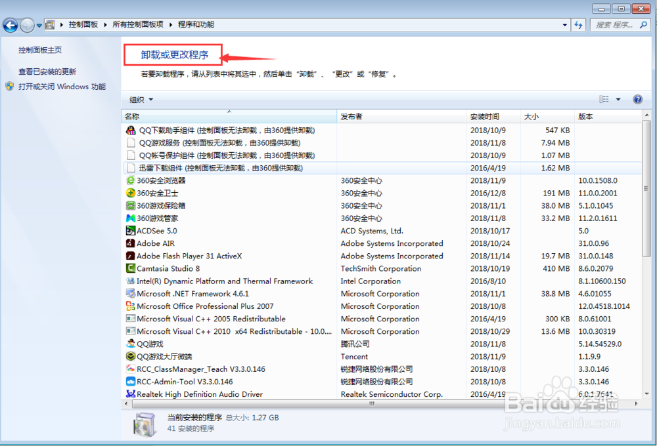Click the change view list icon
This screenshot has height=446, width=657.
point(604,99)
